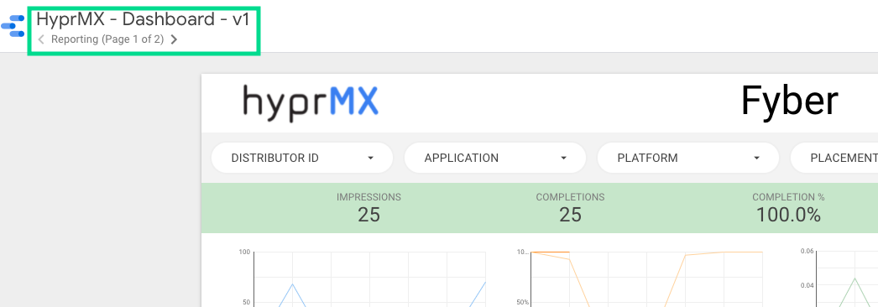Click the COMPLETIONS scorecard label
Image resolution: width=878 pixels, height=307 pixels.
tap(570, 197)
